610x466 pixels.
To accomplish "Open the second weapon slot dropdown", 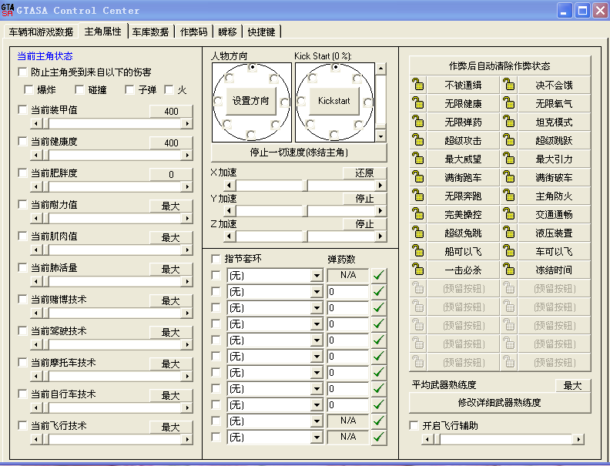I will coord(317,292).
